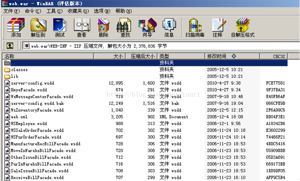Open the 文件(F) menu
This screenshot has height=181, width=300.
click(x=12, y=11)
